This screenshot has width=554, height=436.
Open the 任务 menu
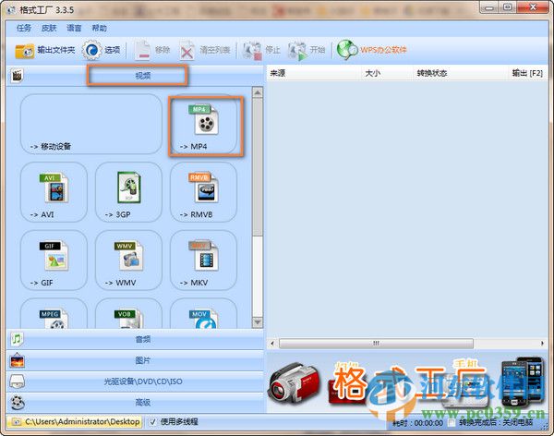point(24,29)
